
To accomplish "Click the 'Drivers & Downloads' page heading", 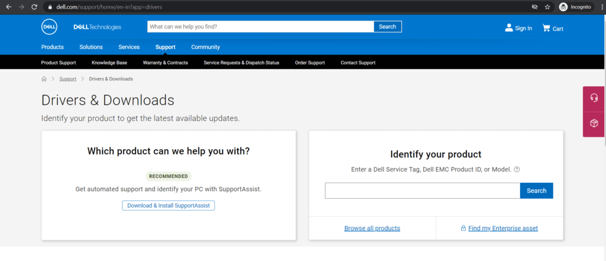I will 108,101.
